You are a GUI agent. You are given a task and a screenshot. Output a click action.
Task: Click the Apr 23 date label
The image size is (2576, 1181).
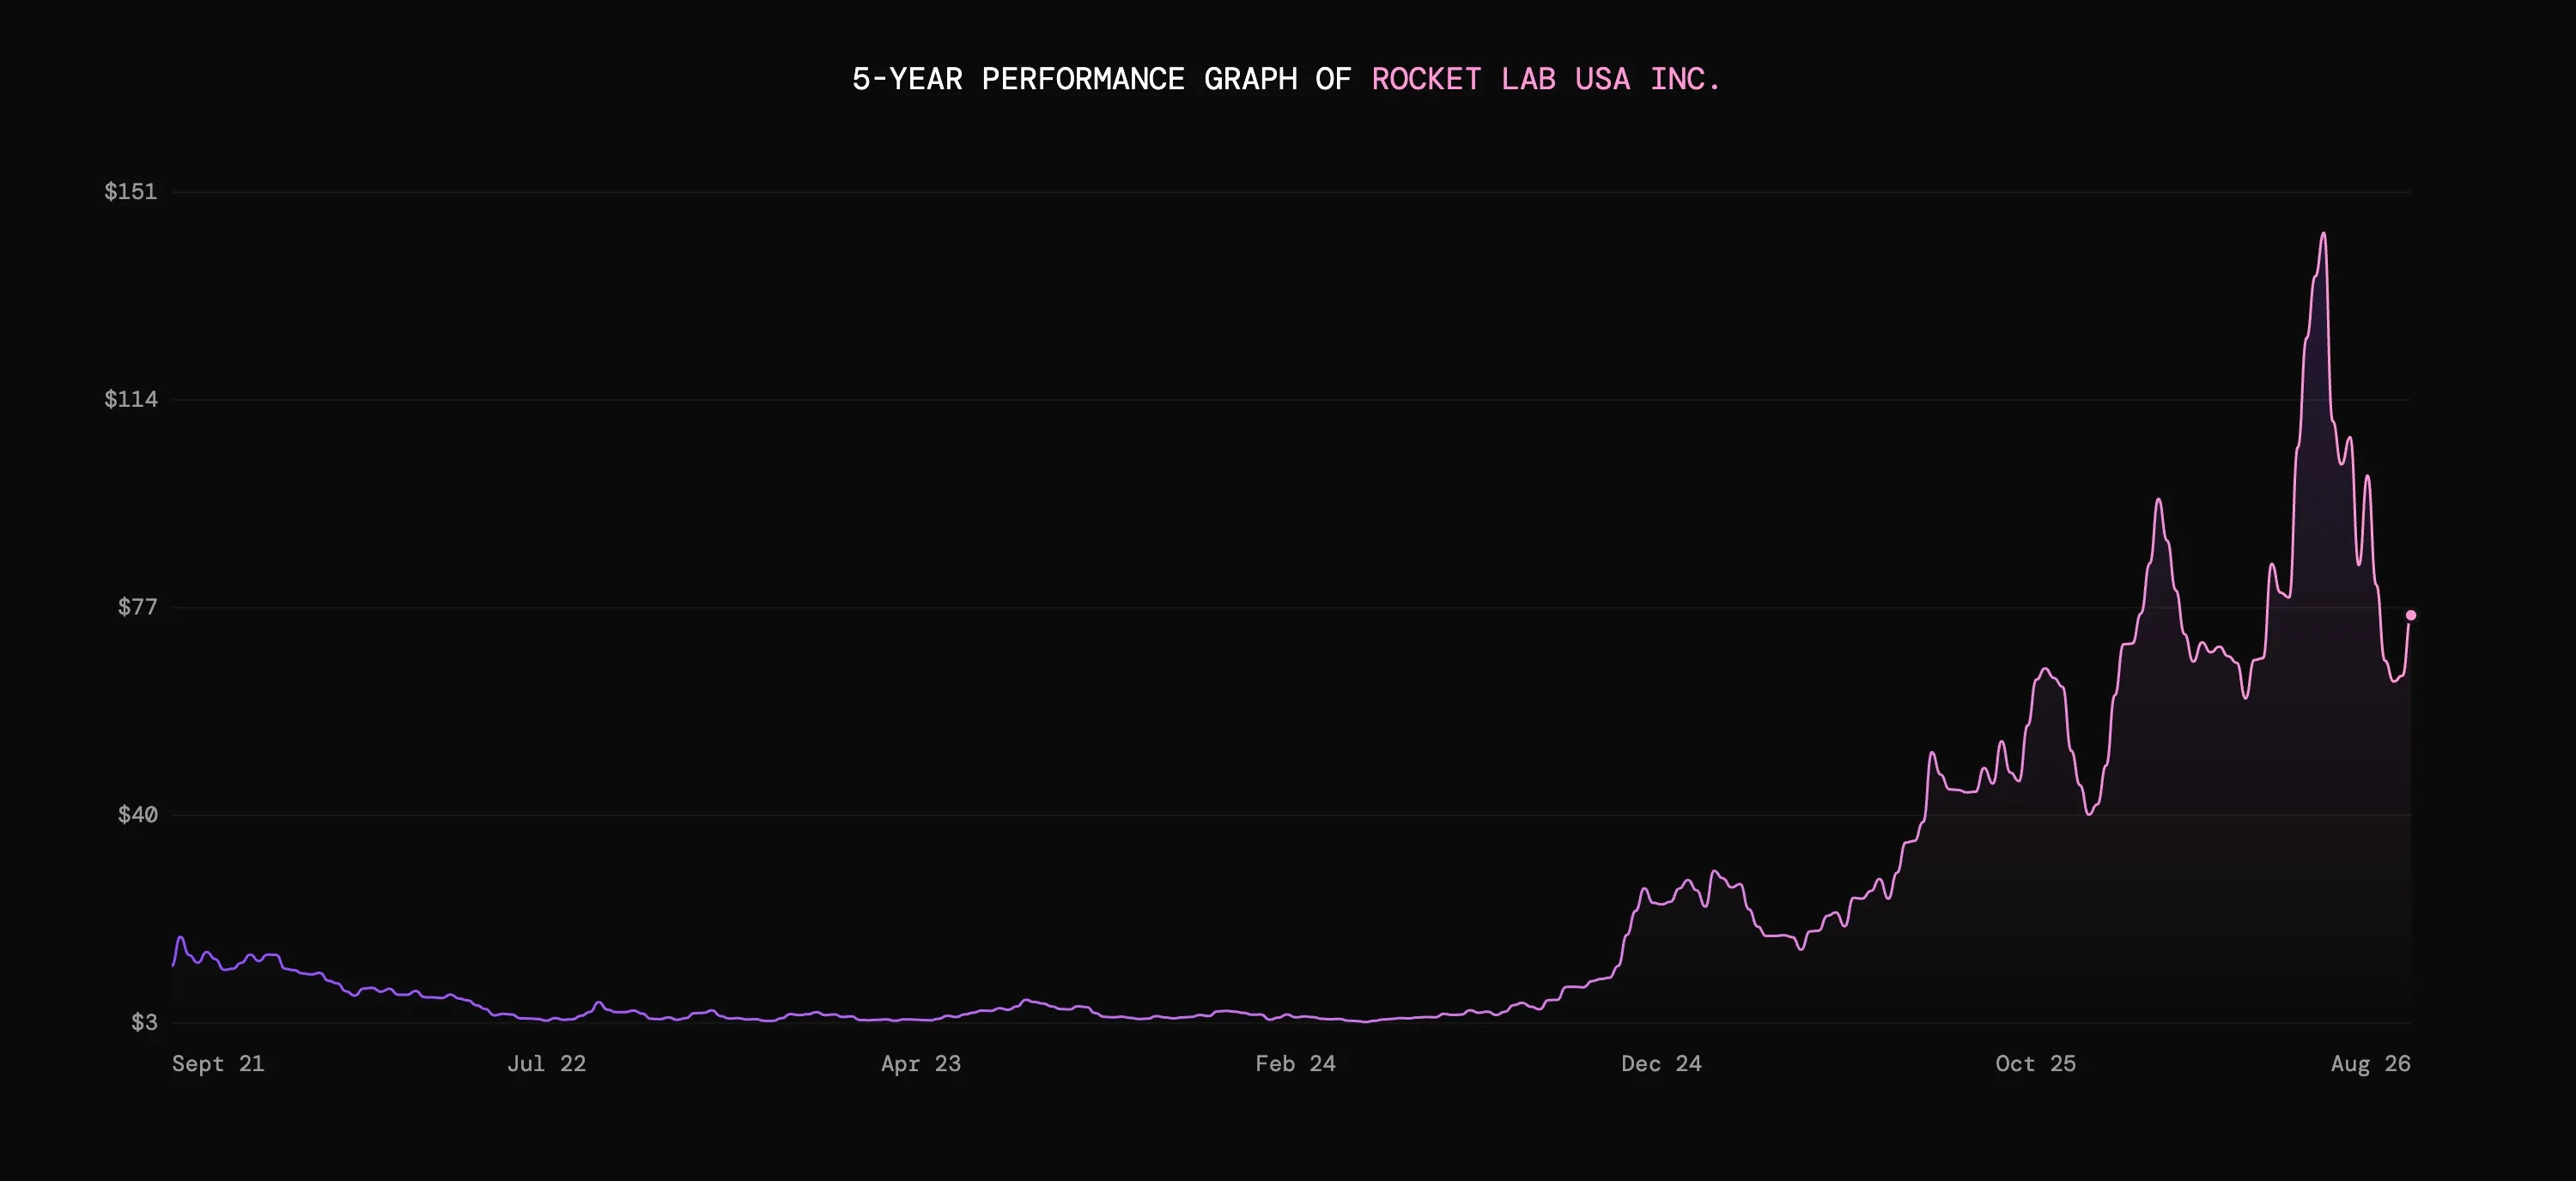pos(921,1063)
